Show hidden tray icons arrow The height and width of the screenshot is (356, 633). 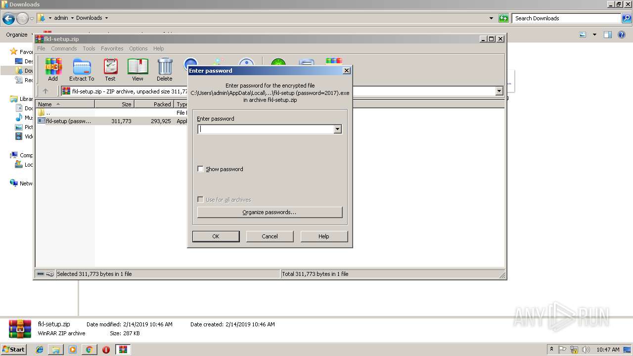pyautogui.click(x=552, y=349)
